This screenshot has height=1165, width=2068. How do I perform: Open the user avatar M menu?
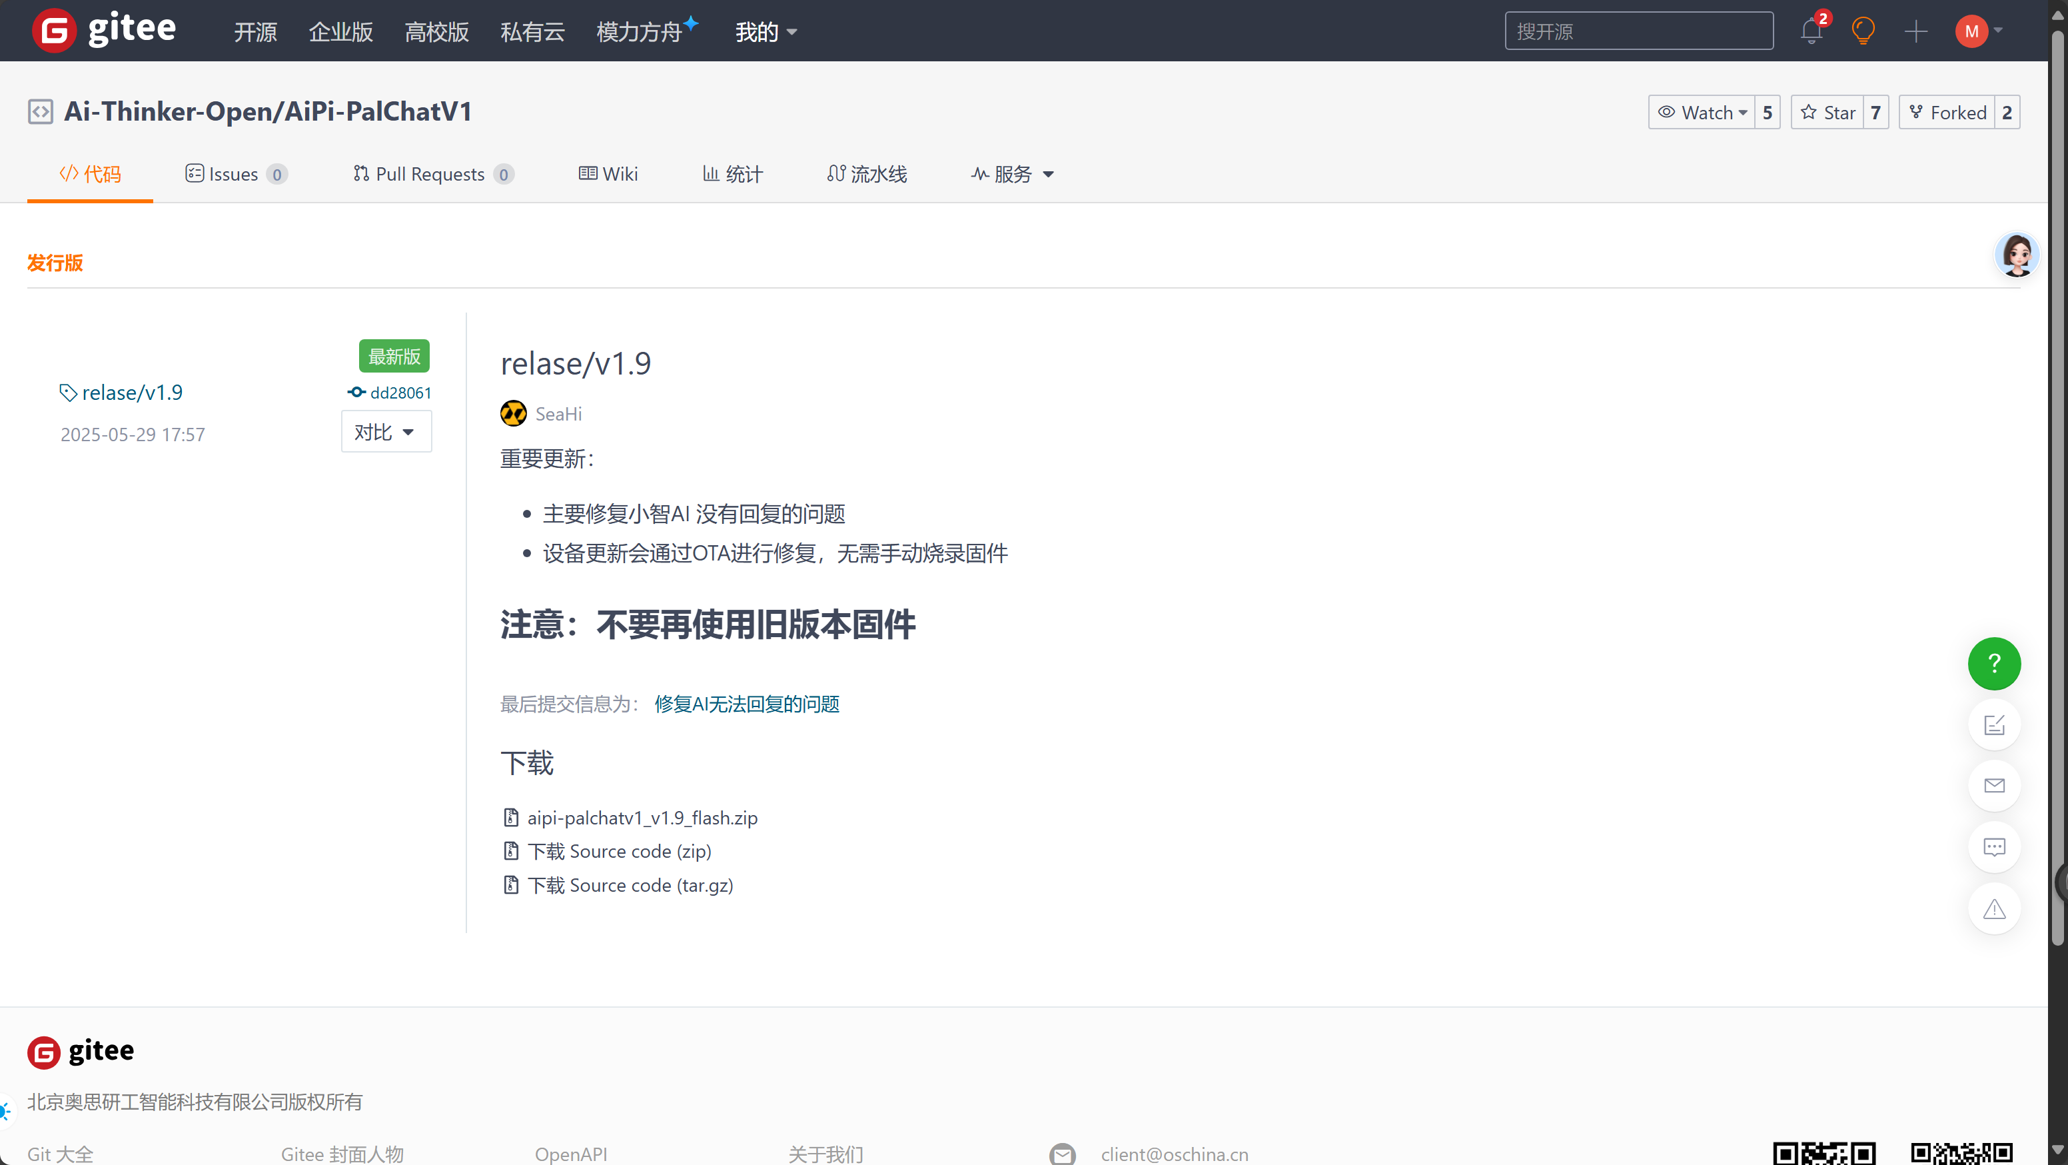1978,31
